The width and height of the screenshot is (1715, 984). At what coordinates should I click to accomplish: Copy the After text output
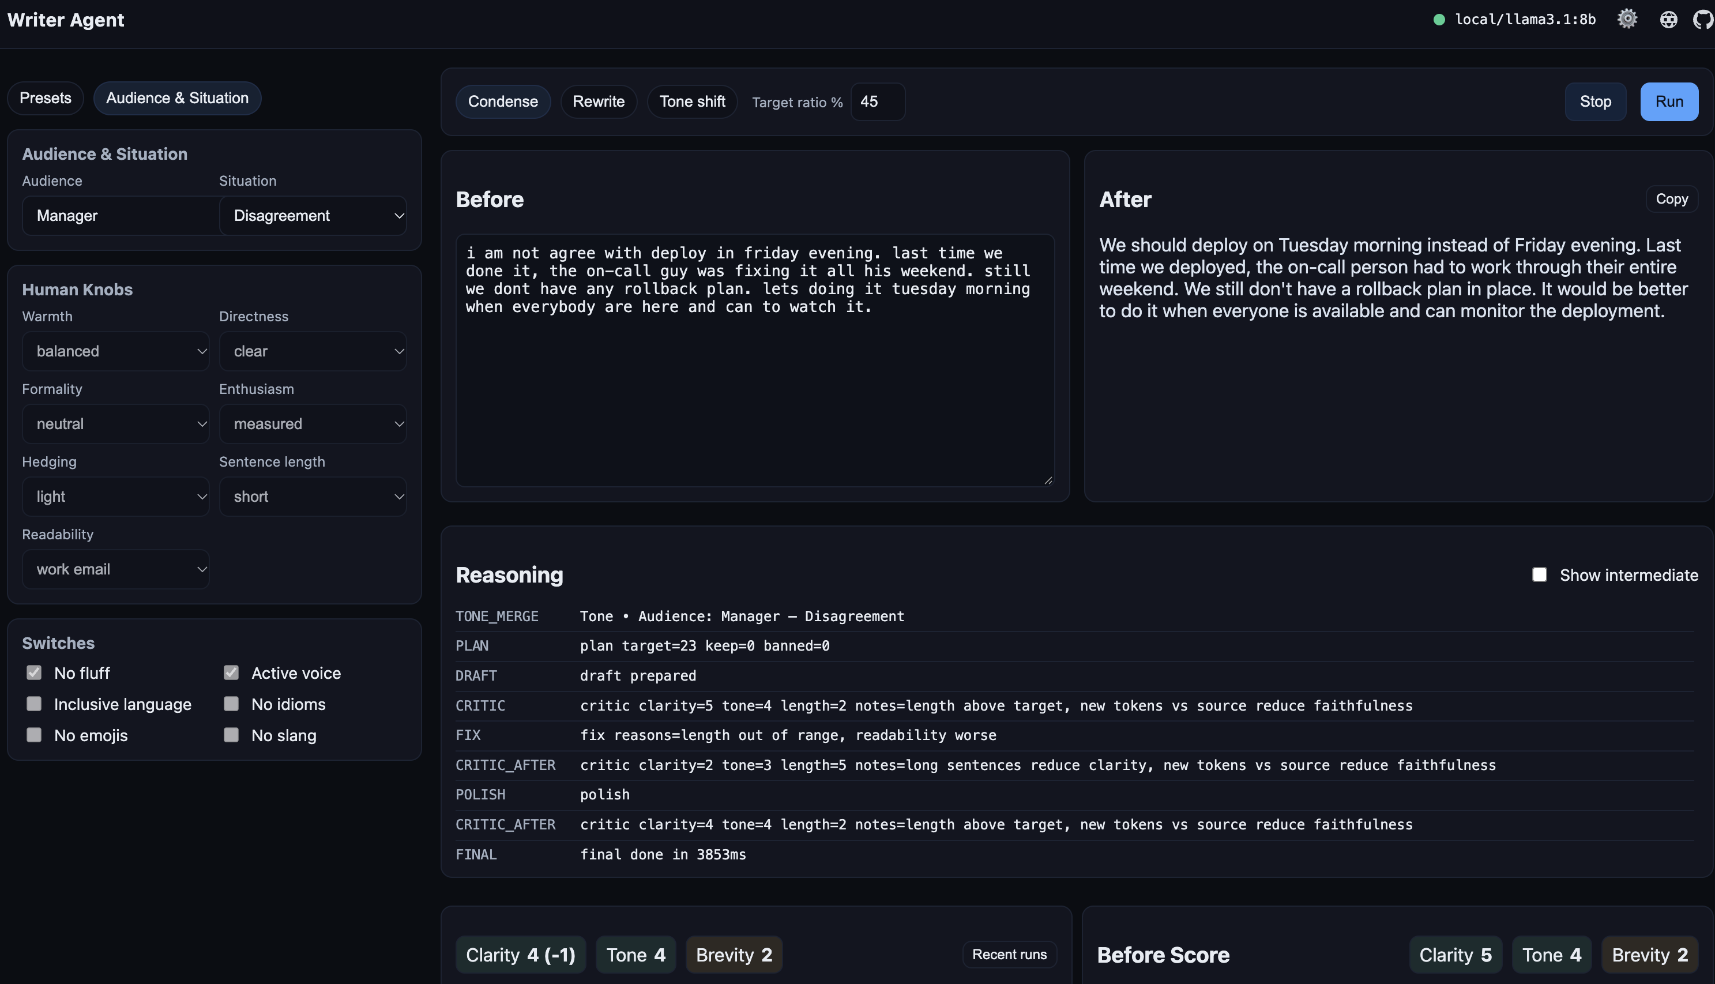click(x=1672, y=198)
